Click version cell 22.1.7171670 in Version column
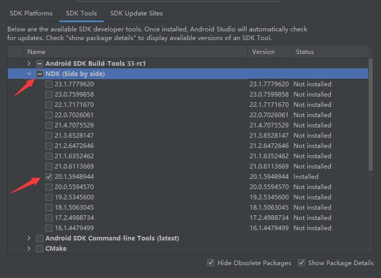The image size is (381, 278). (x=269, y=105)
